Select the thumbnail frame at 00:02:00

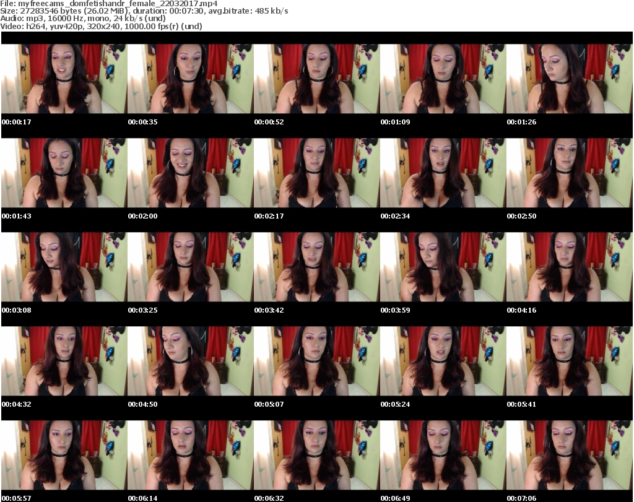click(191, 173)
